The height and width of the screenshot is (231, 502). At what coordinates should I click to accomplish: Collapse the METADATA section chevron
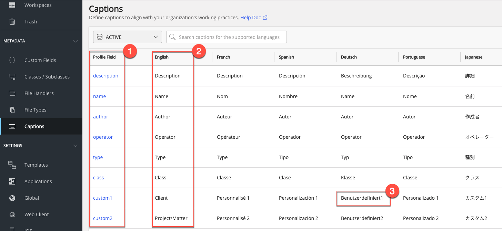click(76, 41)
